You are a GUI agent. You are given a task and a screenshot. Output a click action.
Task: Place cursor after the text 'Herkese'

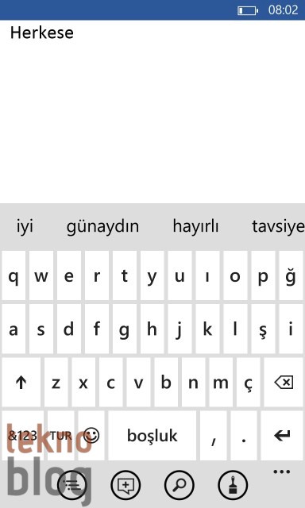75,33
